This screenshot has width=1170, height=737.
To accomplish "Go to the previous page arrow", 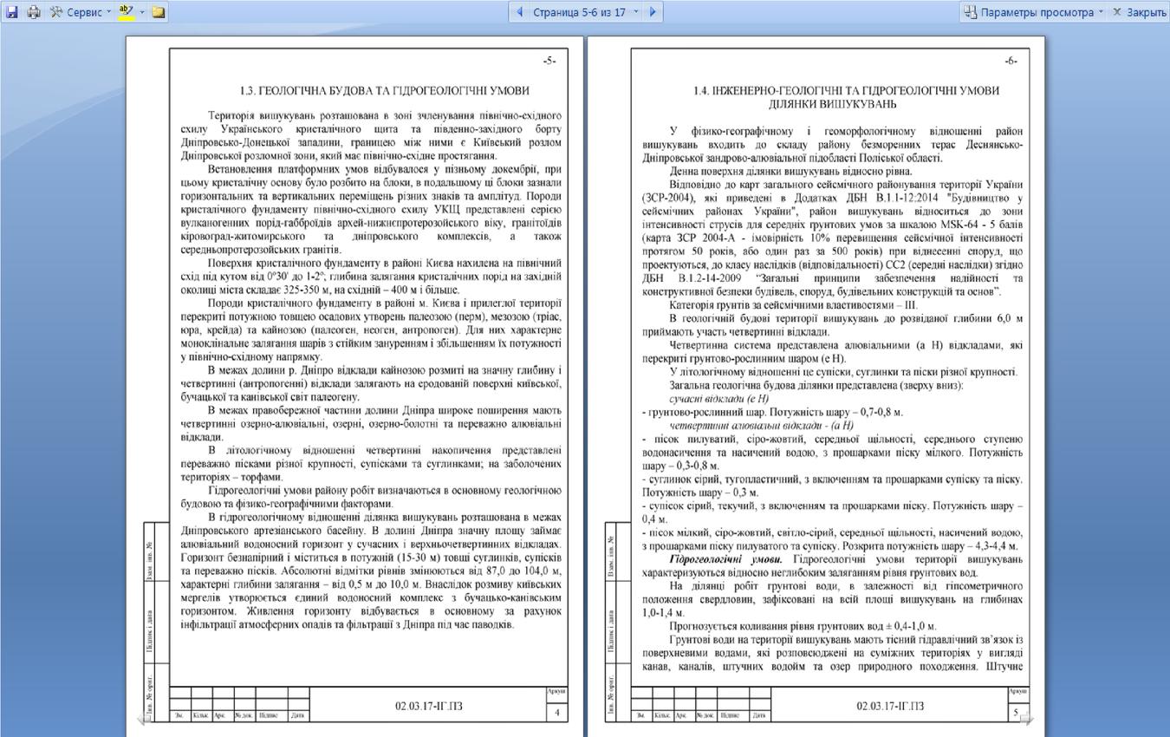I will coord(520,12).
